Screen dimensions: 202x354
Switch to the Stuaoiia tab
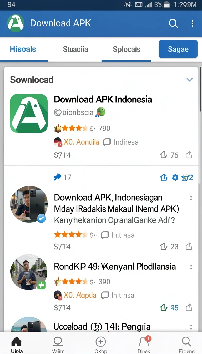[75, 49]
